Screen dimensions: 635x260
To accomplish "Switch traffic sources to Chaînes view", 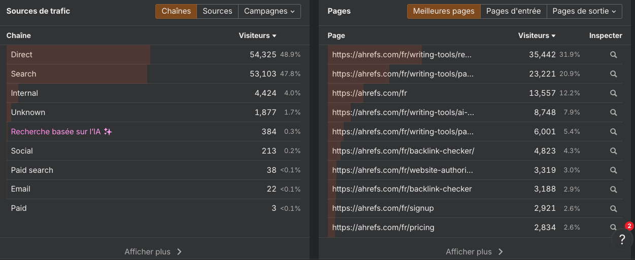I will pyautogui.click(x=176, y=11).
